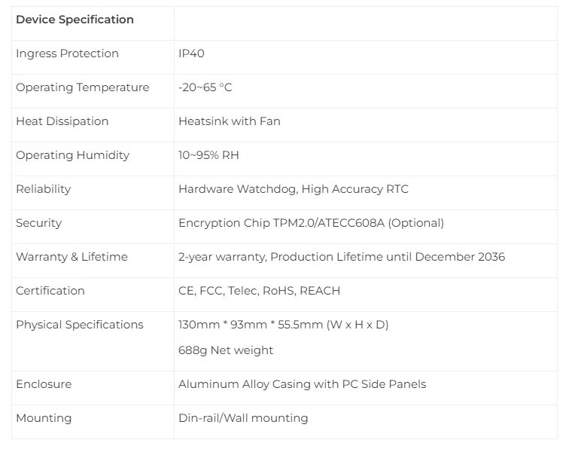Click the 130mm * 93mm * 55.5mm dimensions
The width and height of the screenshot is (569, 452).
[x=283, y=325]
